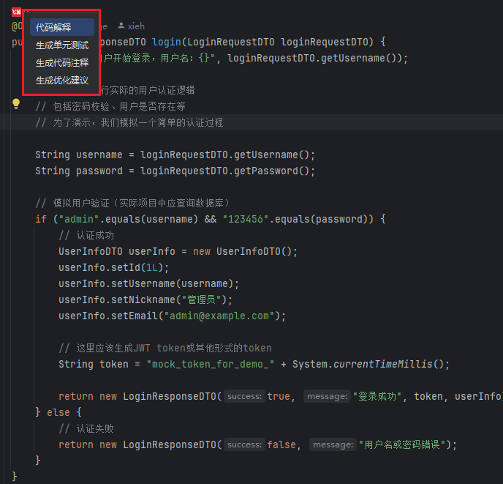Click the yellow lightbulb quick-fix icon

16,104
